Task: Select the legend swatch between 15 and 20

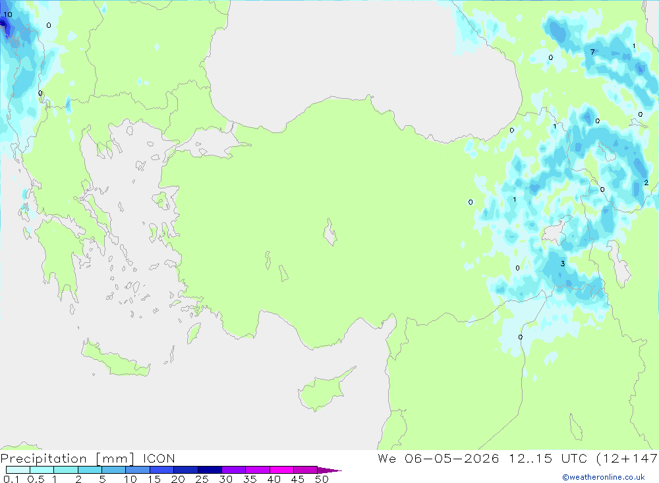Action: pyautogui.click(x=161, y=470)
